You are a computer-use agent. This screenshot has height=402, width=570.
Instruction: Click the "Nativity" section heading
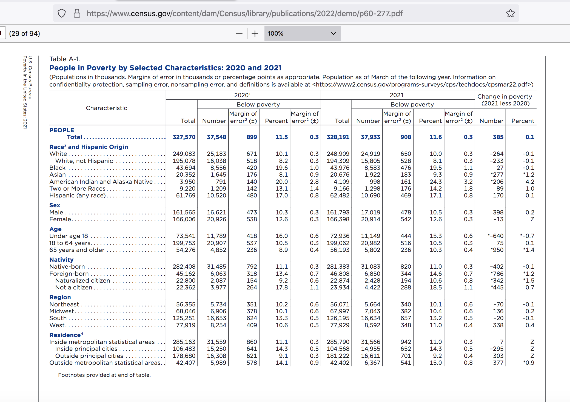pyautogui.click(x=61, y=260)
